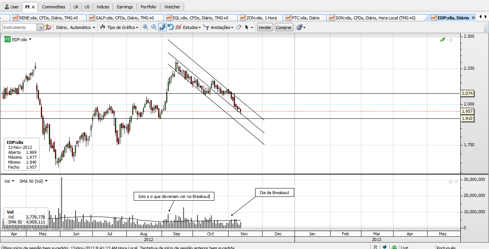
Task: Select the 'Dia de Breakout' annotation
Action: click(275, 193)
